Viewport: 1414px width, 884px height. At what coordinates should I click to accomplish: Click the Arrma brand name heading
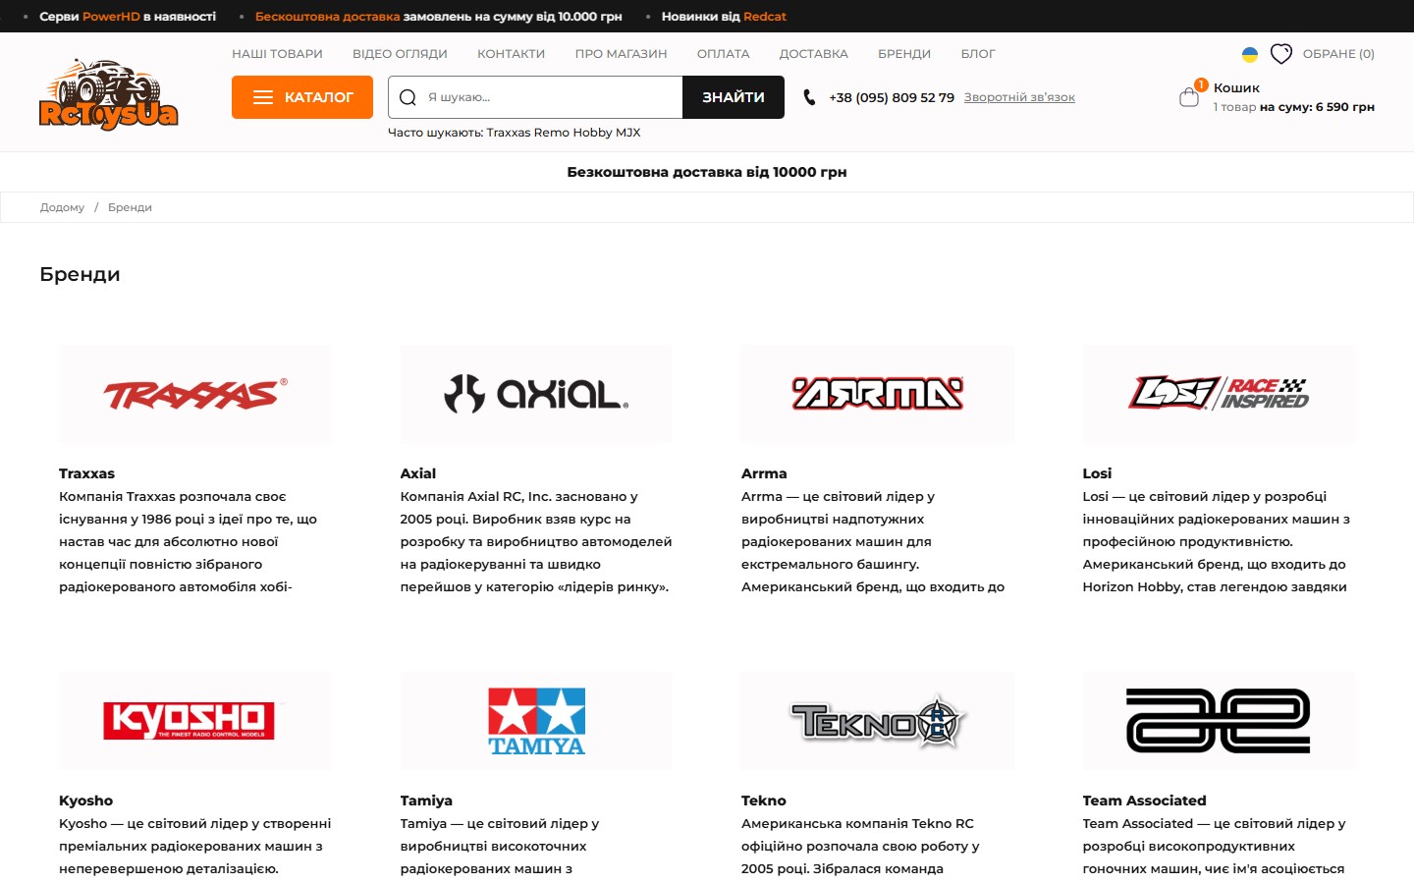764,473
